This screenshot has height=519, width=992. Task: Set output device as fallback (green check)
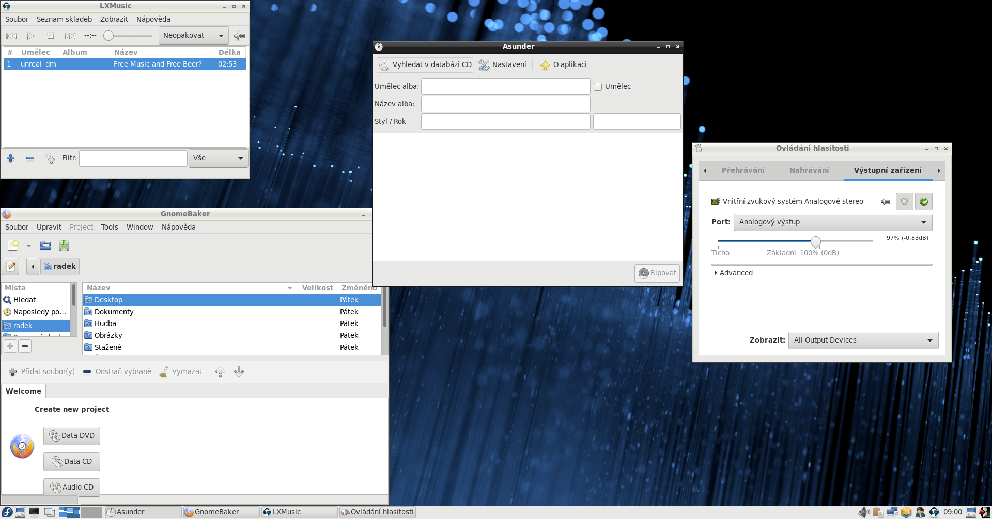point(924,202)
